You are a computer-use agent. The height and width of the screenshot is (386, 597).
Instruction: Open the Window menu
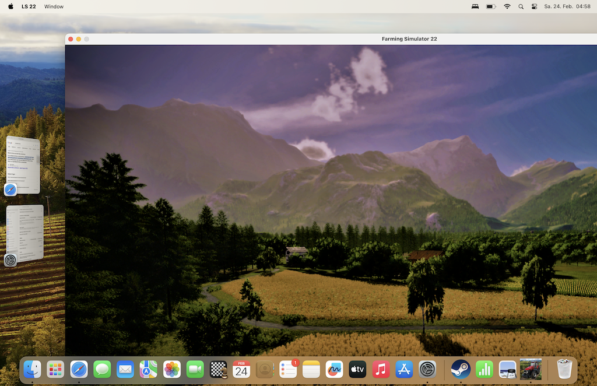pyautogui.click(x=54, y=6)
